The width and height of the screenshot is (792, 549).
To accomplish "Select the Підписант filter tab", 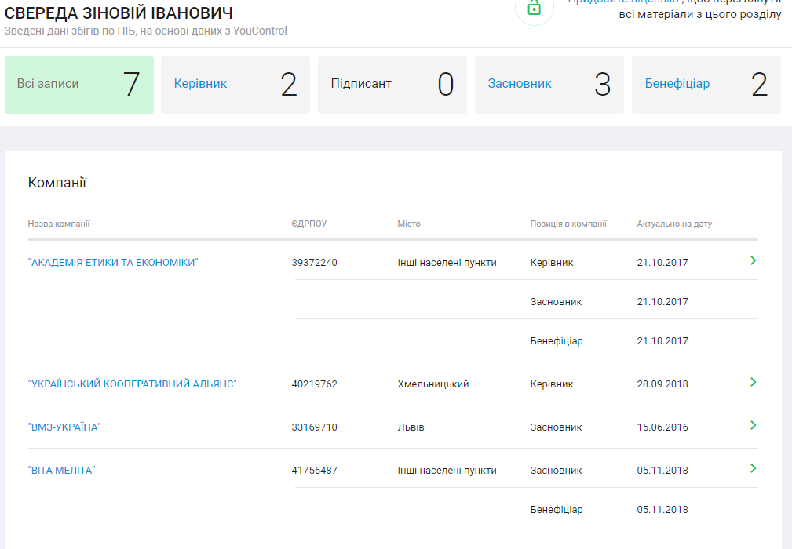I will tap(392, 85).
